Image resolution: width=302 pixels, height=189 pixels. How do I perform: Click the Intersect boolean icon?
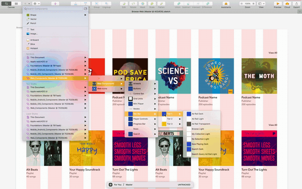tap(198, 3)
